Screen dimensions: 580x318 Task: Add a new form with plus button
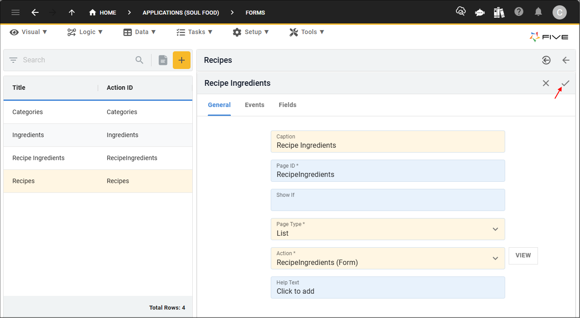[x=182, y=60]
